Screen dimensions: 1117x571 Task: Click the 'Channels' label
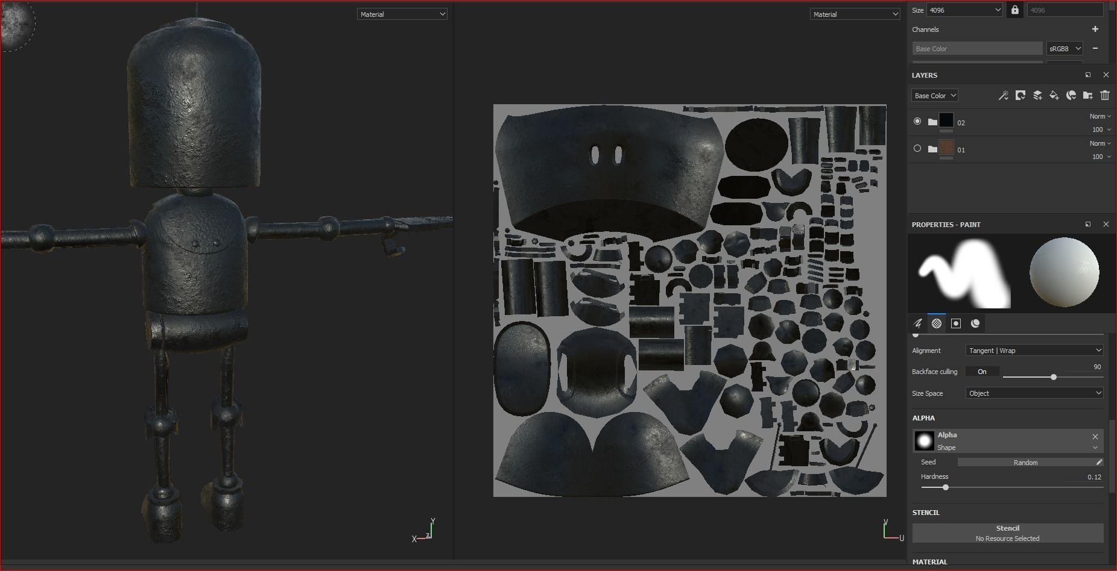(x=925, y=30)
